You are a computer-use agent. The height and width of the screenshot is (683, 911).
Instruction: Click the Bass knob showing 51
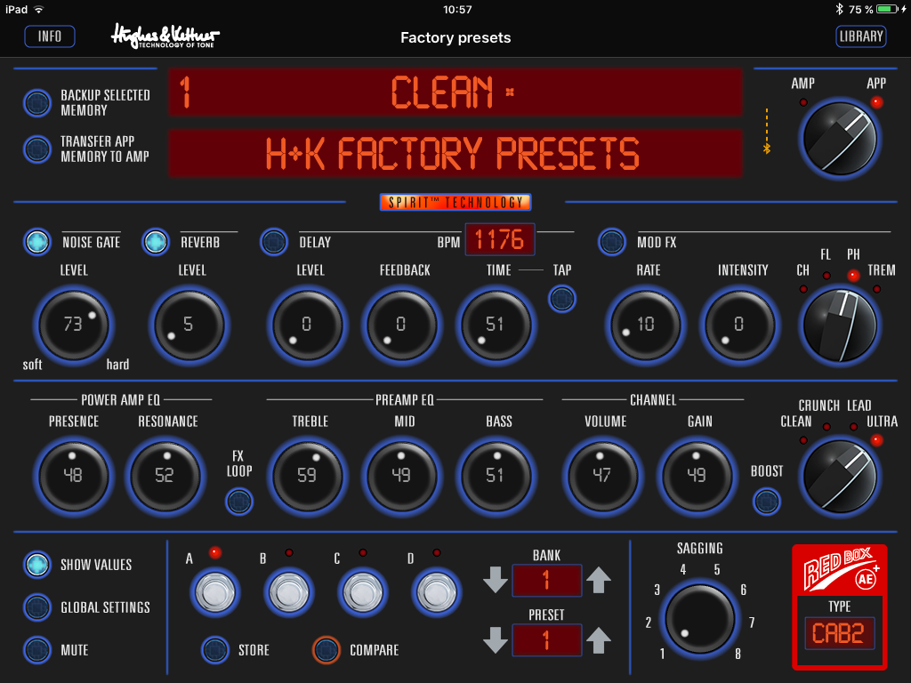tap(496, 476)
